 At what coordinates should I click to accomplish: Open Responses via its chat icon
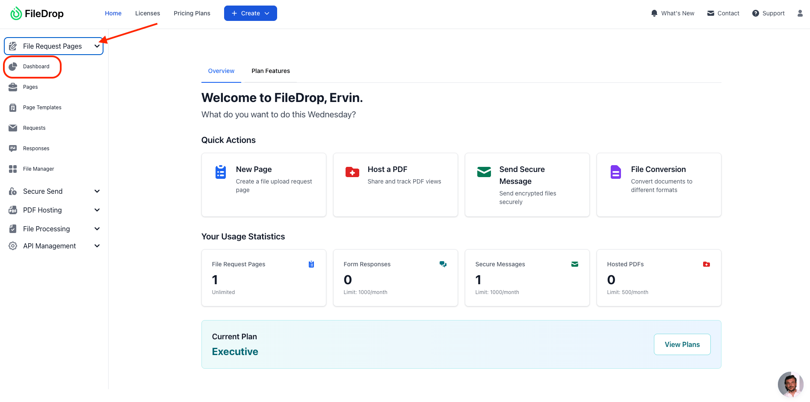[x=13, y=149]
